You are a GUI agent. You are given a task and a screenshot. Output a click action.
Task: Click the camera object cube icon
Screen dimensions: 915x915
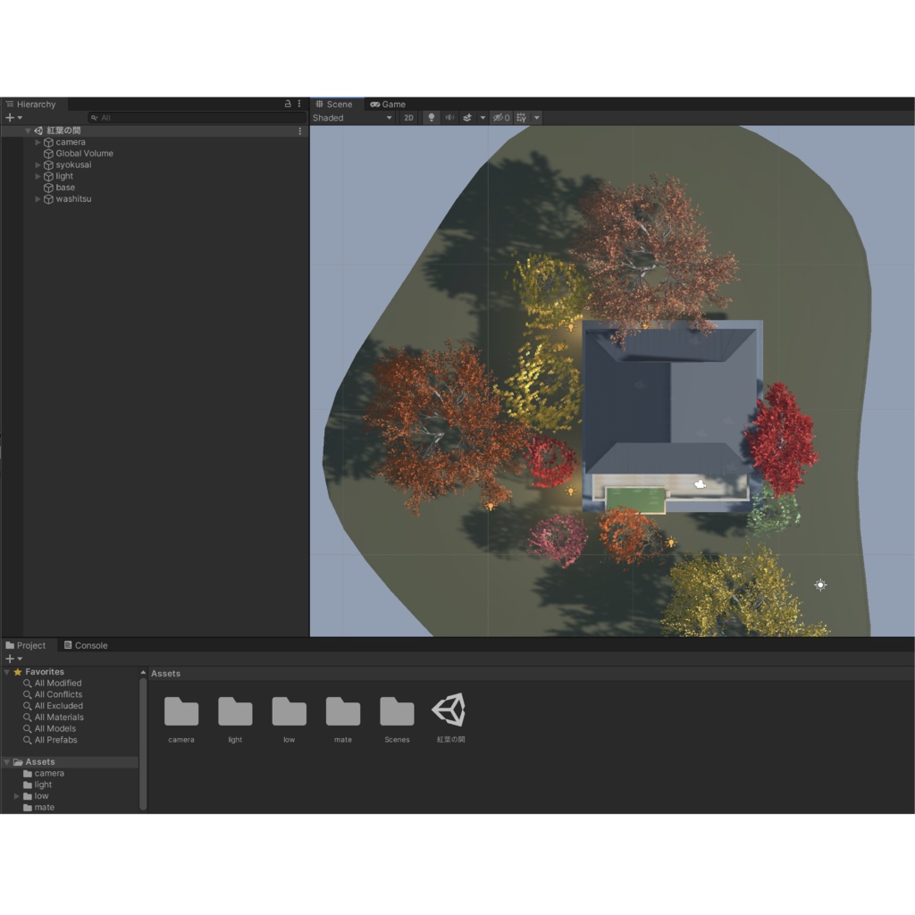(48, 142)
